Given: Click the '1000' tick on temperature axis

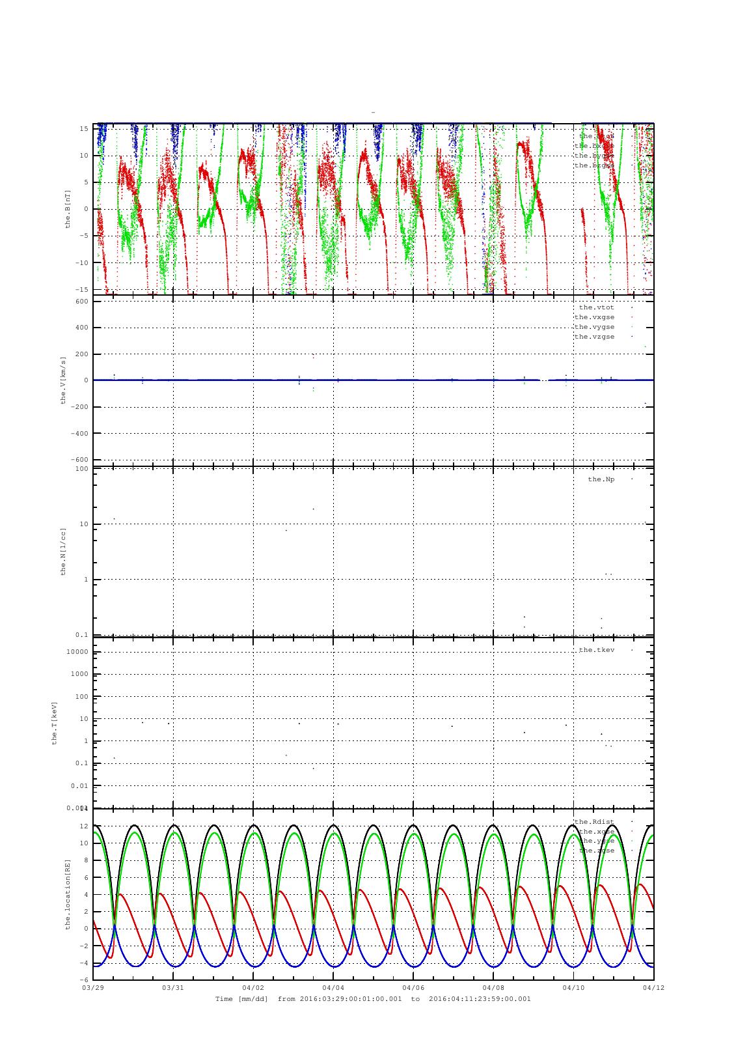Looking at the screenshot, I should point(79,674).
